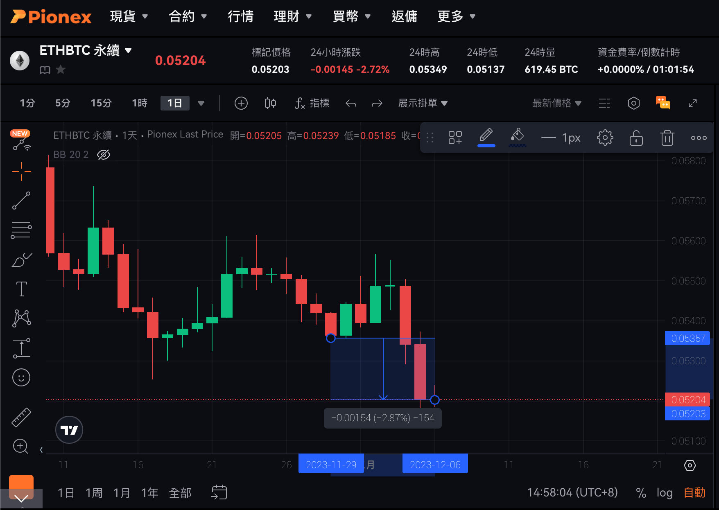The image size is (719, 510).
Task: Open drawing template grid icon
Action: (x=455, y=138)
